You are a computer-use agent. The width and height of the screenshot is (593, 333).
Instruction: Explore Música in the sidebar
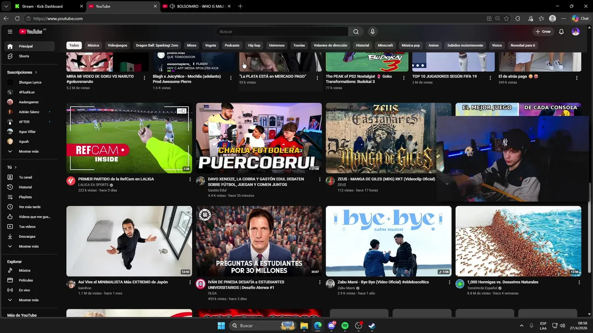[30, 271]
